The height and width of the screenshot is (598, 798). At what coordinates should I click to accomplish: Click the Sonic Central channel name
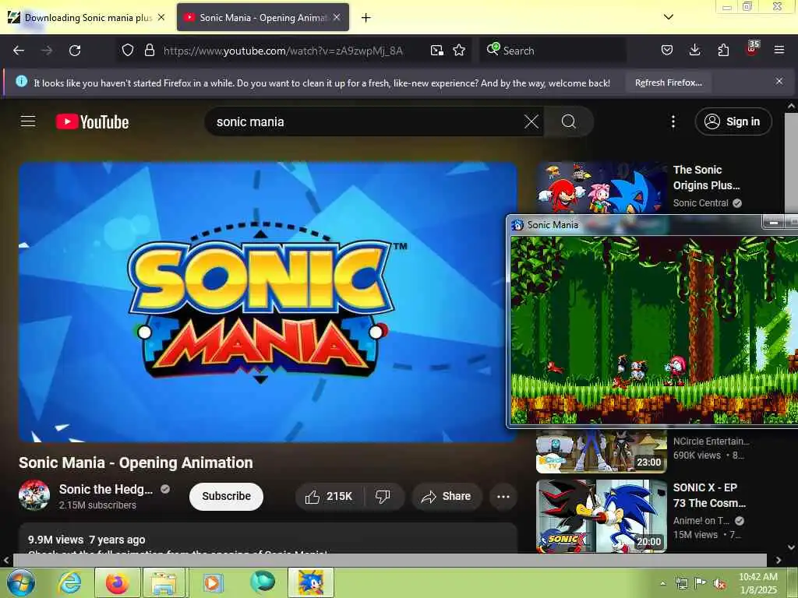pos(701,203)
